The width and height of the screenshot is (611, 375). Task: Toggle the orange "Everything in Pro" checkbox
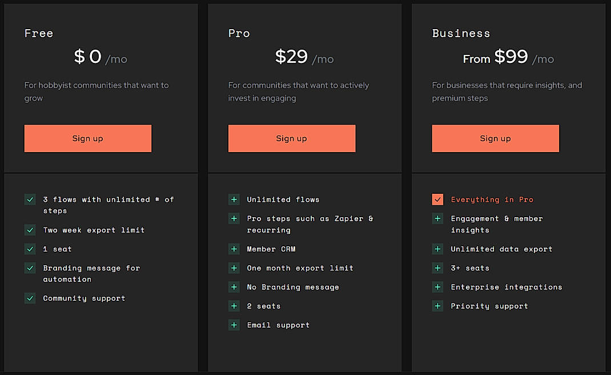pos(437,200)
